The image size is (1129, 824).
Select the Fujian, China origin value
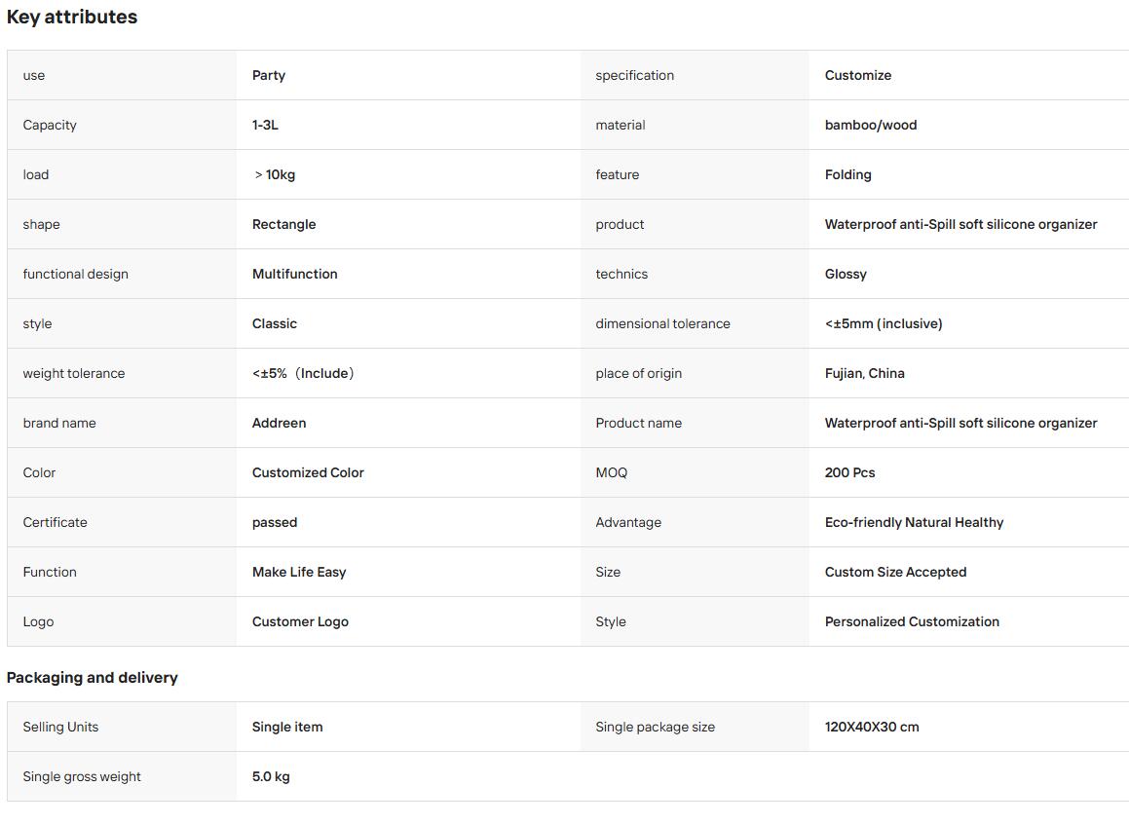pyautogui.click(x=864, y=373)
